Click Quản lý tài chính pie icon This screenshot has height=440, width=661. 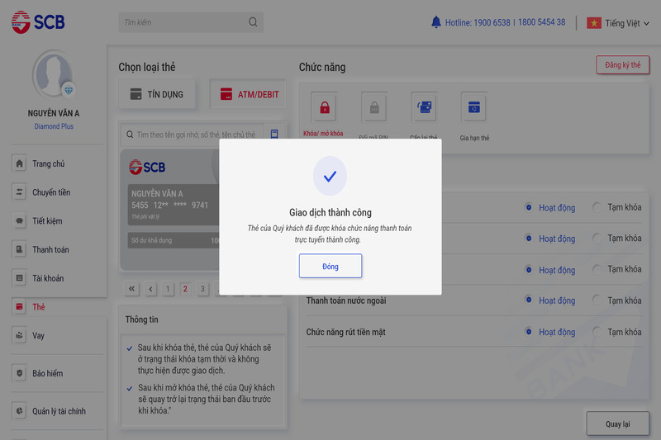coord(19,411)
